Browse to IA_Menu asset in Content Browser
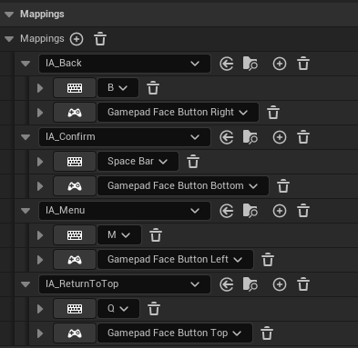 coord(251,211)
